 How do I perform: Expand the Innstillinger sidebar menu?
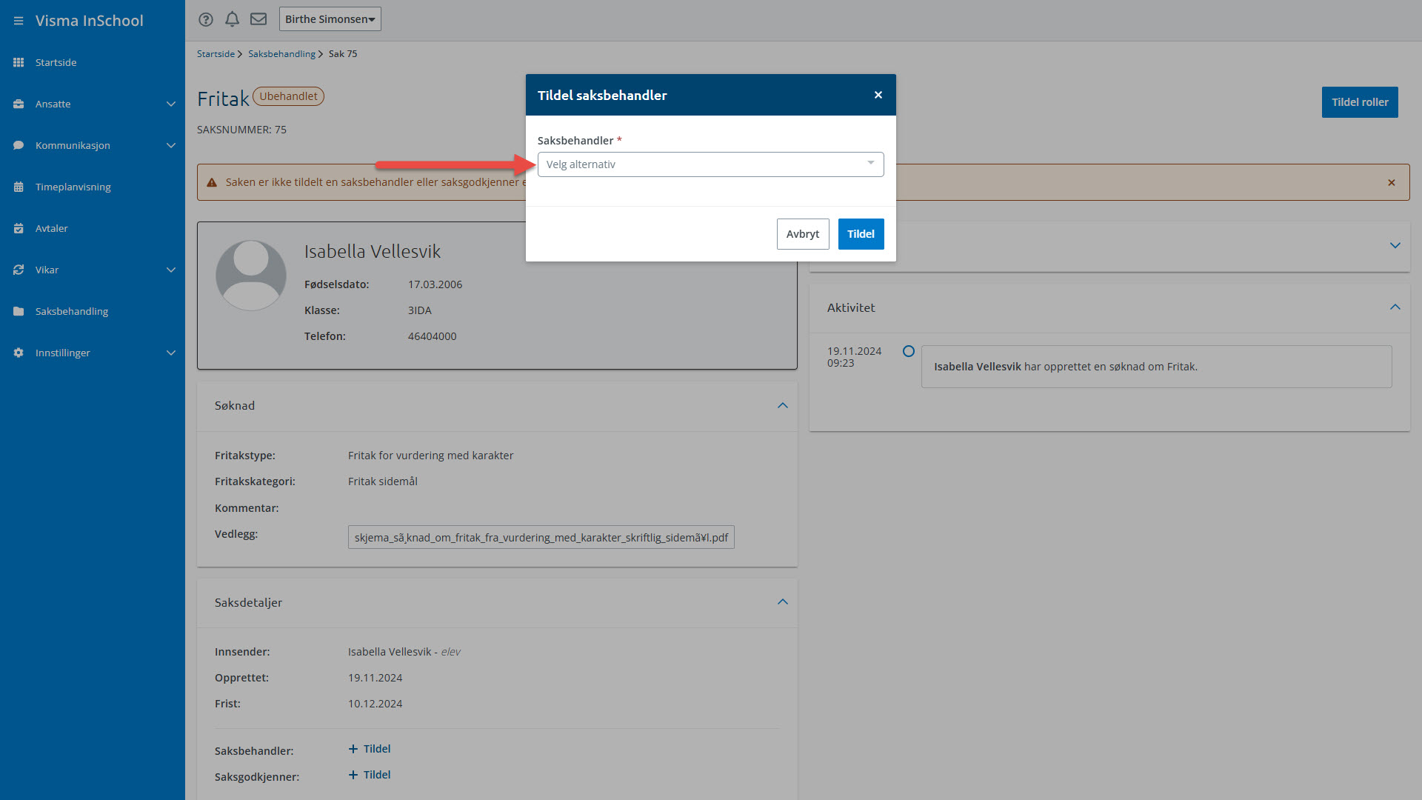click(x=171, y=353)
